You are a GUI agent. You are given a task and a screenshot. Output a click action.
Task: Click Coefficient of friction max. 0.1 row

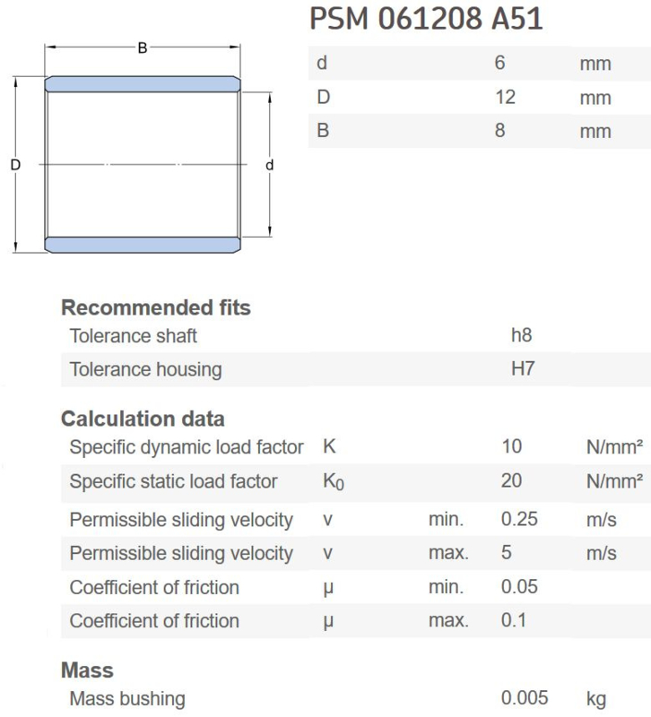click(356, 621)
